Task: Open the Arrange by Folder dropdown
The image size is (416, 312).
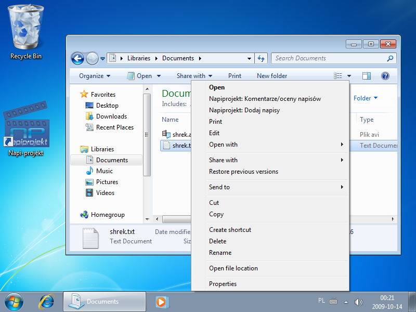Action: tap(366, 98)
